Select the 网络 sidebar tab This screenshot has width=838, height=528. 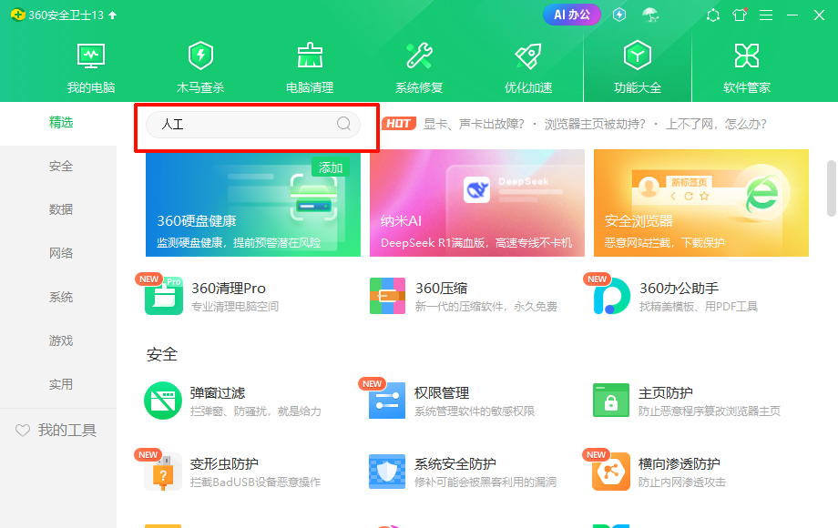click(60, 253)
